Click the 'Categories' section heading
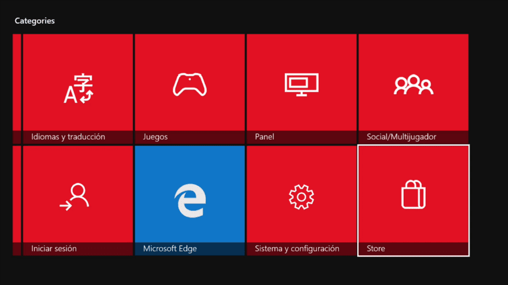The height and width of the screenshot is (285, 508). coord(35,21)
